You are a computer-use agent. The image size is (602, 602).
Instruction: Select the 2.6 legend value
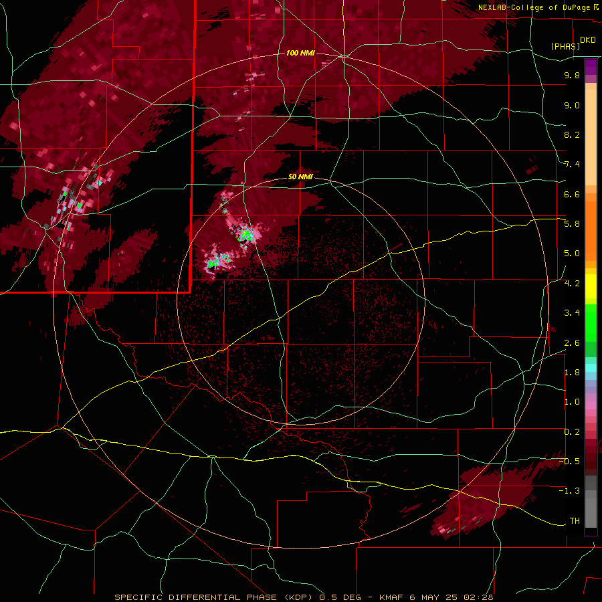click(x=572, y=343)
